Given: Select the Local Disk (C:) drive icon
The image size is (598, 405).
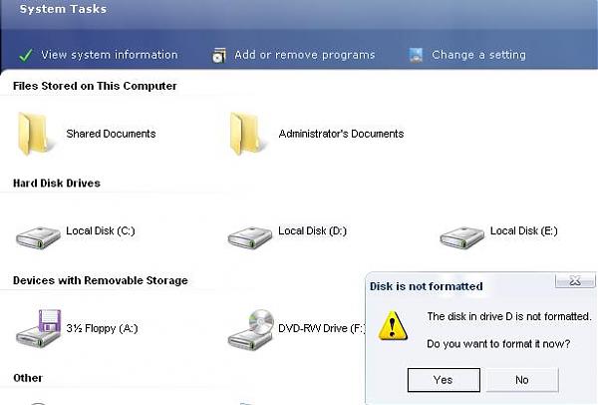Looking at the screenshot, I should pos(38,237).
